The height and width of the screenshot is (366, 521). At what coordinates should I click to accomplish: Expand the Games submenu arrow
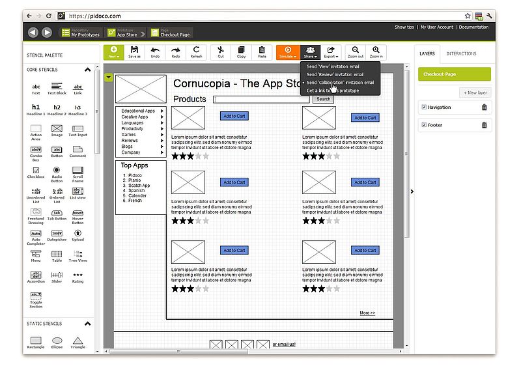coord(162,135)
